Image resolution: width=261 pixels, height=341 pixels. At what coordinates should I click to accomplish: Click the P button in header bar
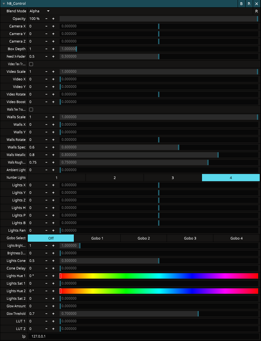pyautogui.click(x=249, y=4)
